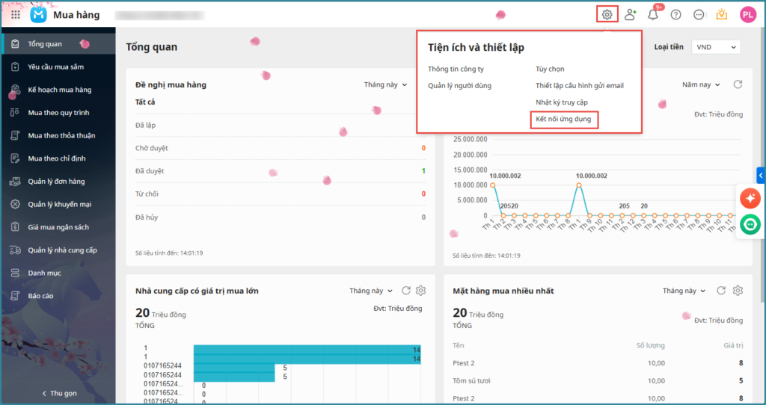
Task: Click the Đã hủy row
Action: point(281,217)
